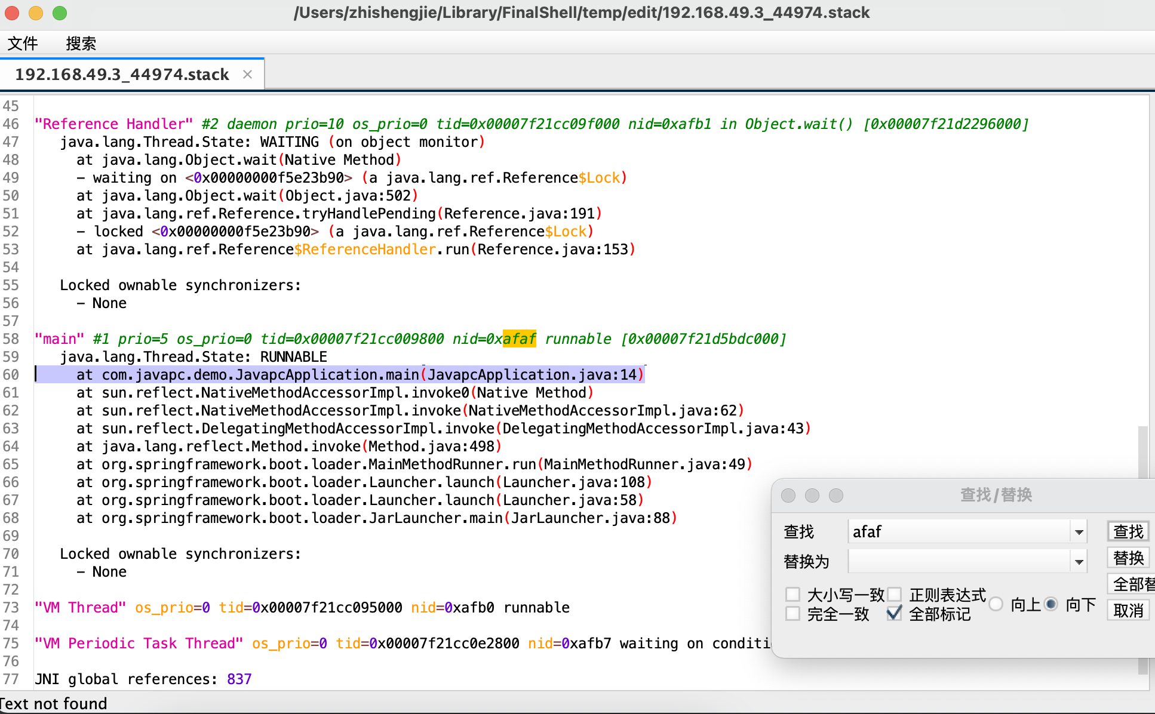Open the find field history dropdown
Screen dimensions: 1155x714
pyautogui.click(x=1079, y=531)
